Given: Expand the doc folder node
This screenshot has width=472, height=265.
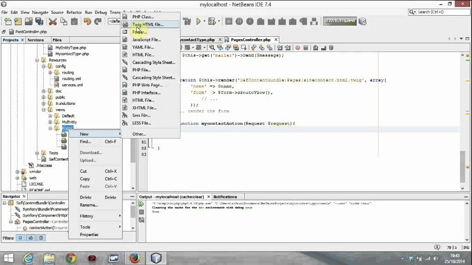Looking at the screenshot, I should (44, 91).
